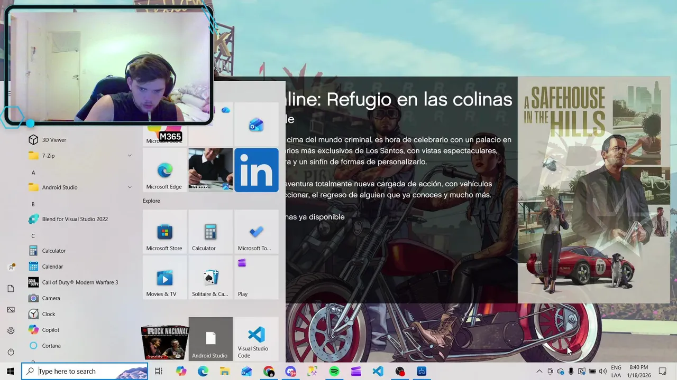
Task: Open Settings gear in Start sidebar
Action: click(11, 331)
